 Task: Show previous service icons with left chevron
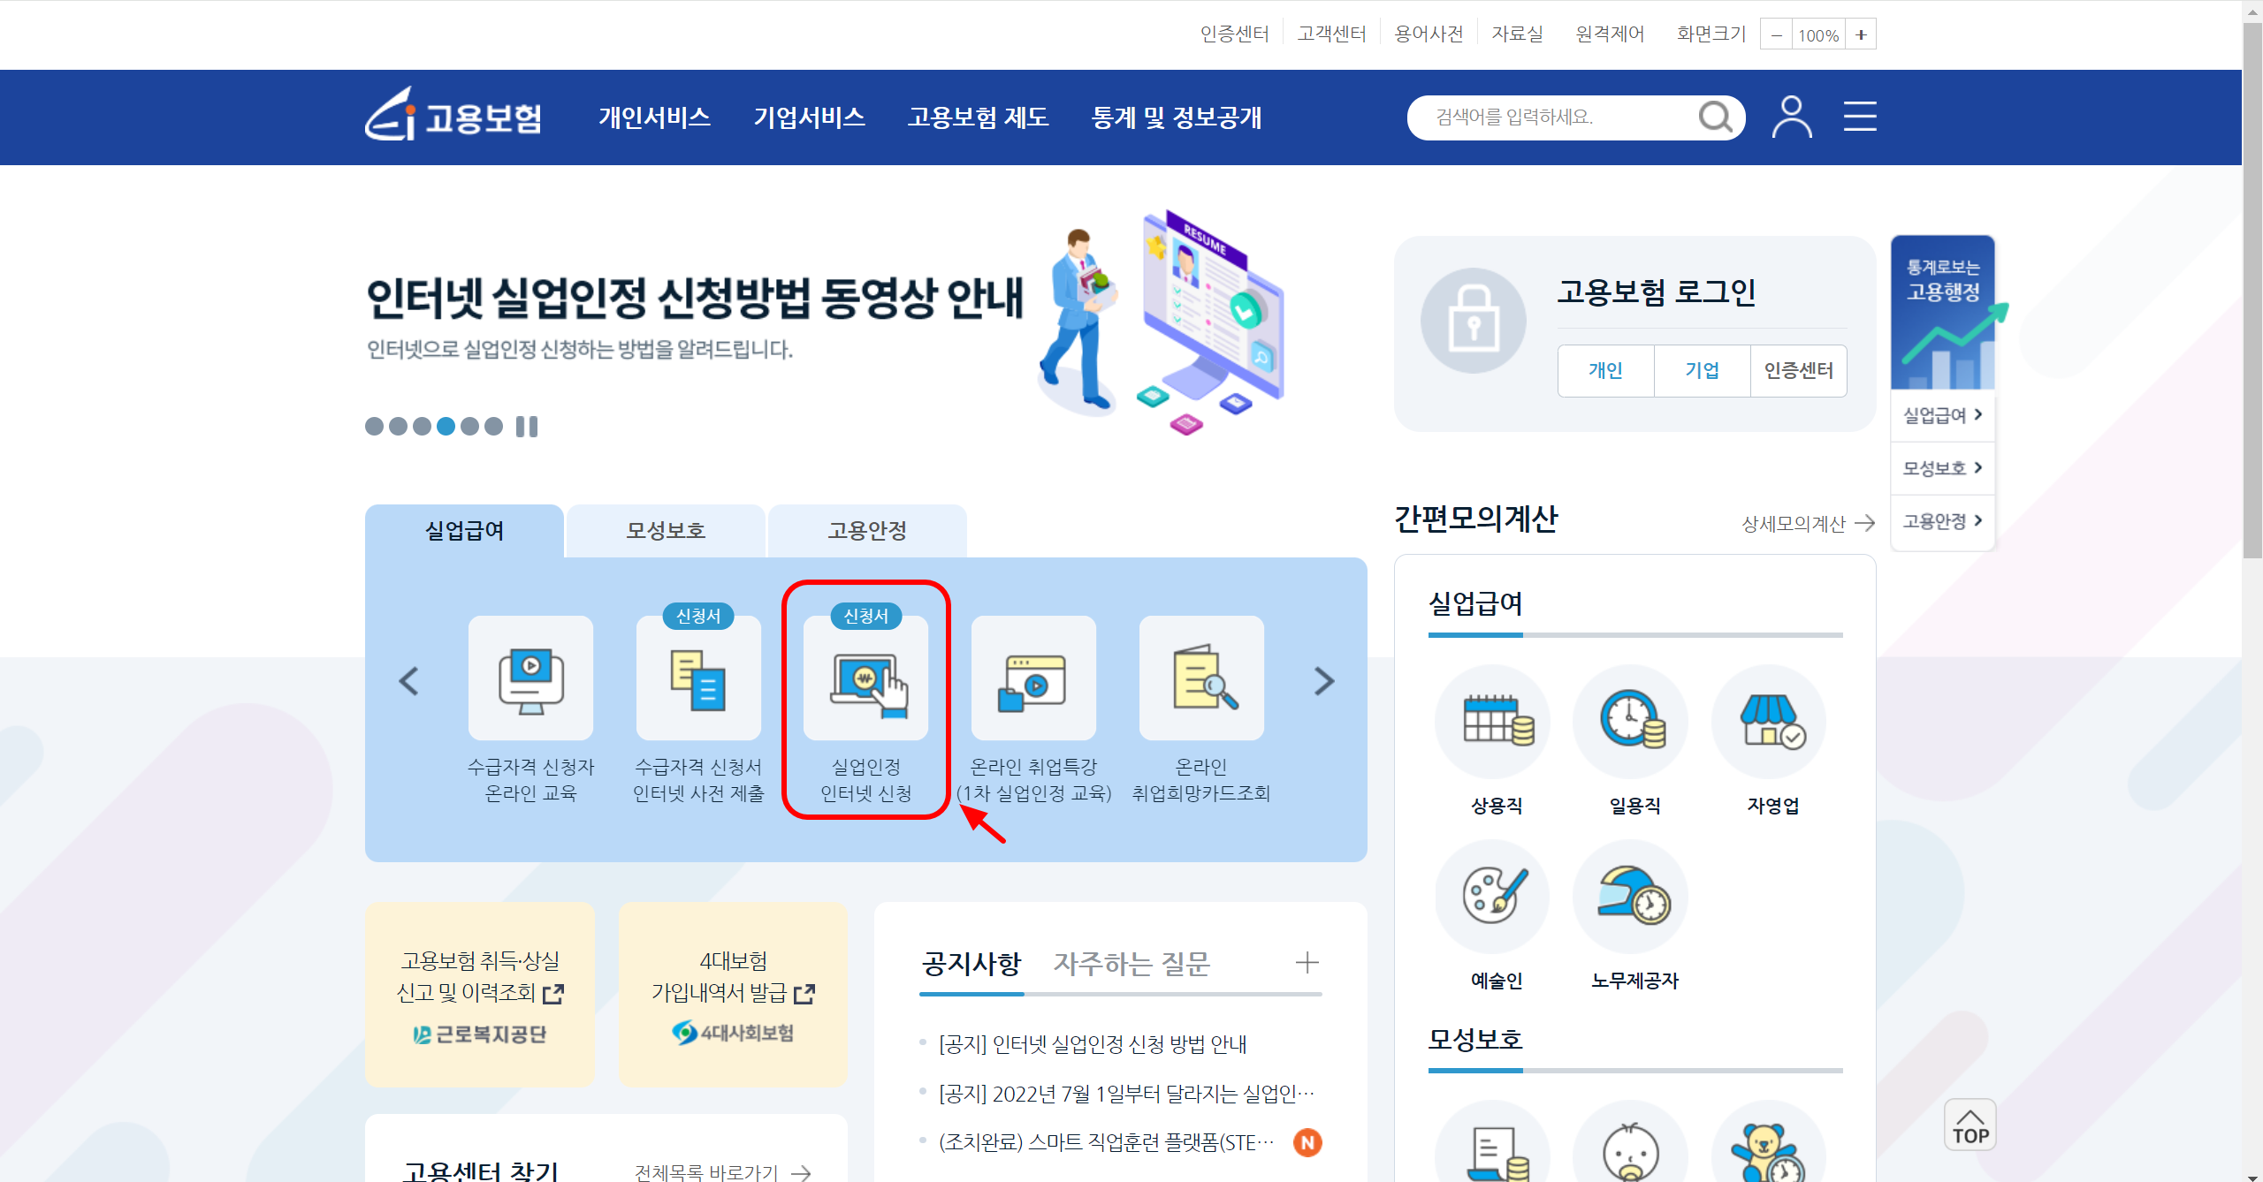(x=408, y=681)
